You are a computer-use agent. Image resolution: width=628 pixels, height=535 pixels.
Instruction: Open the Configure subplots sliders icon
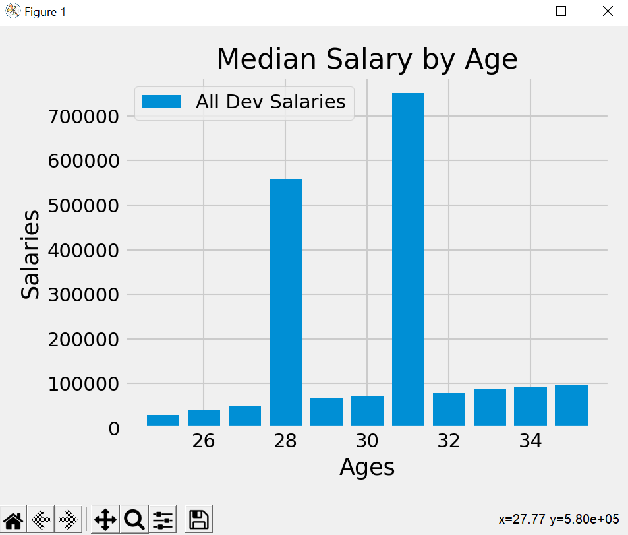click(162, 519)
